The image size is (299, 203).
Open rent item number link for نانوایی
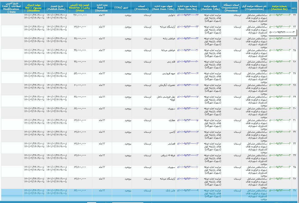pyautogui.click(x=188, y=15)
